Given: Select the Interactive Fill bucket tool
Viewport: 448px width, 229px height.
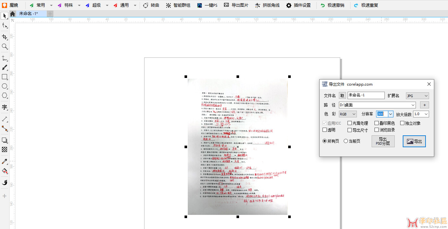Looking at the screenshot, I should (x=4, y=171).
